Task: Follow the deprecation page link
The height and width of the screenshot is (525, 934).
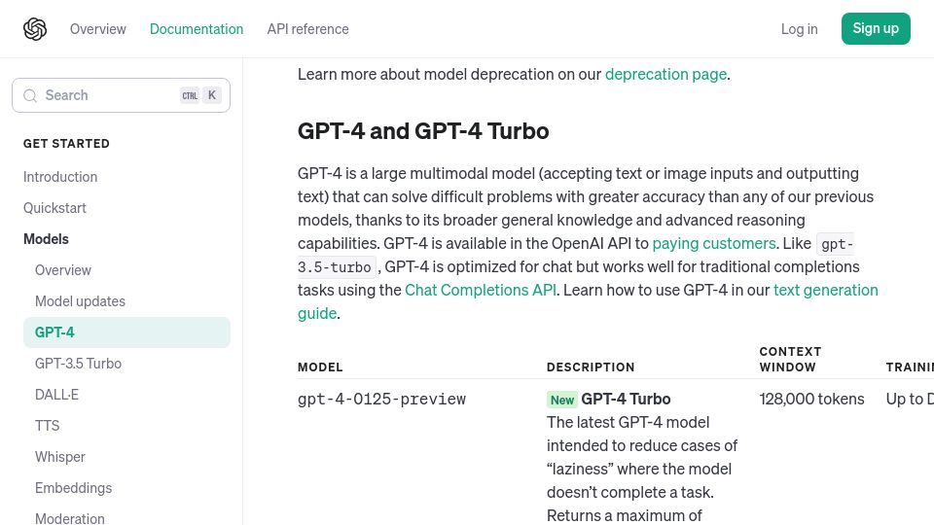Action: 665,74
